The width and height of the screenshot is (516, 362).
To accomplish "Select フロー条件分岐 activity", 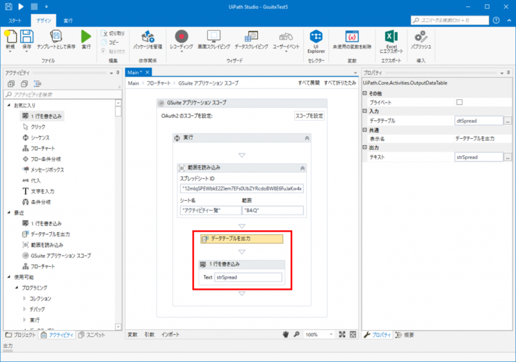I will [41, 159].
